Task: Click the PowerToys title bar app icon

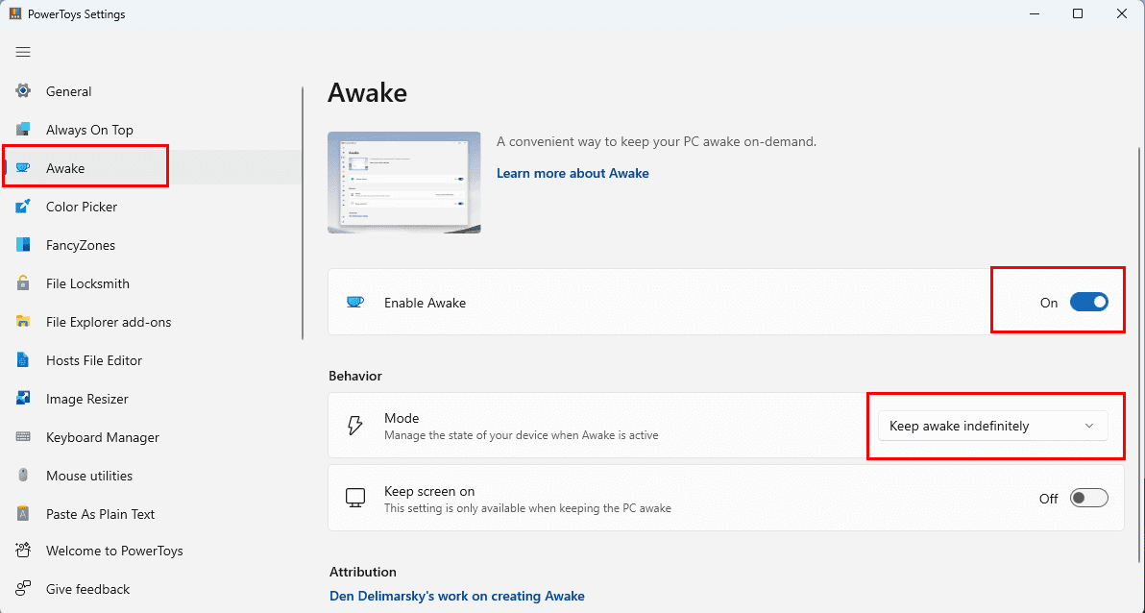Action: (x=14, y=13)
